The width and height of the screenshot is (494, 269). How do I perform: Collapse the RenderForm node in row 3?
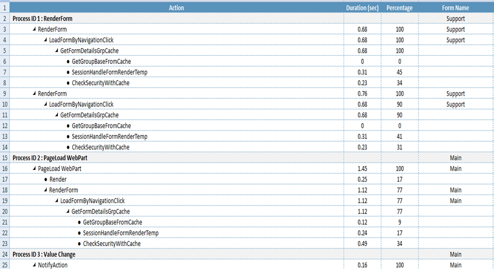[34, 30]
